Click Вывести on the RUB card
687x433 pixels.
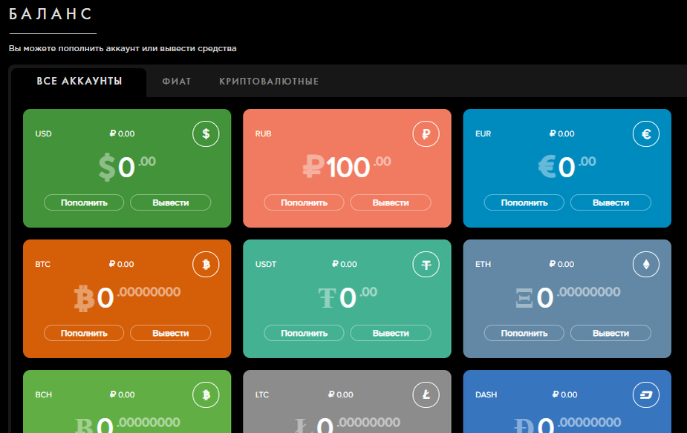[391, 202]
